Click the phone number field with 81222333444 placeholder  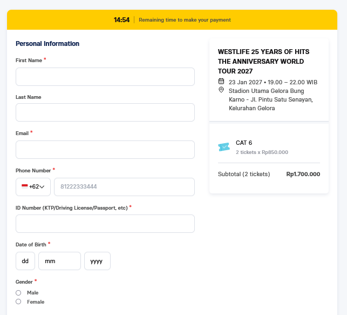click(124, 187)
